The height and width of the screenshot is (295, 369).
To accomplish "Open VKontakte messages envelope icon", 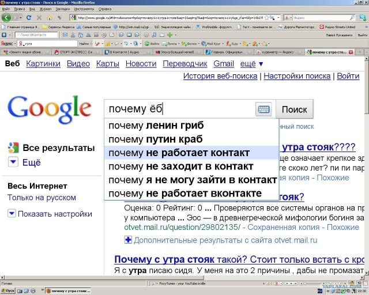I will 65,35.
